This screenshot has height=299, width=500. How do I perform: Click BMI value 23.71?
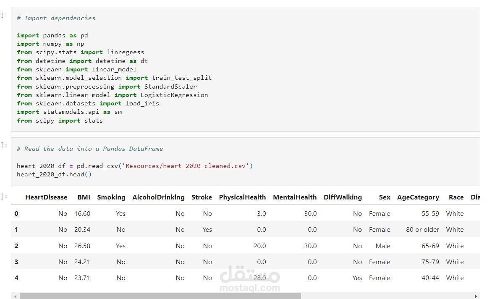click(82, 278)
